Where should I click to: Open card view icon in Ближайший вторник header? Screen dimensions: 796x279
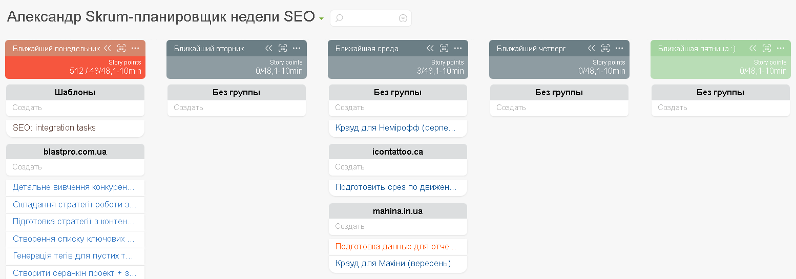click(x=283, y=48)
